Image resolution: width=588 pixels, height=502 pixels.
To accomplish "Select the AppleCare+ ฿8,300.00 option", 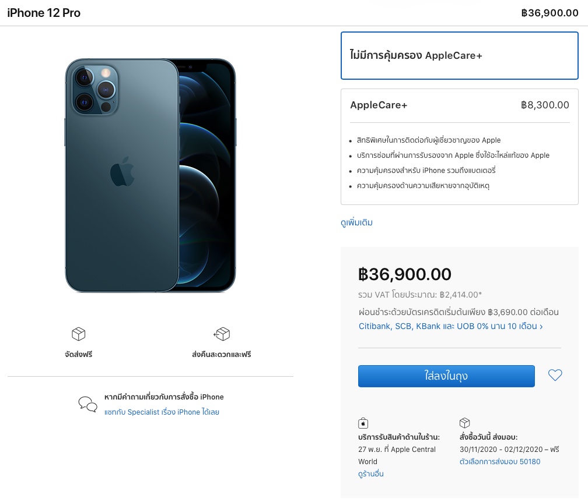I will point(459,105).
